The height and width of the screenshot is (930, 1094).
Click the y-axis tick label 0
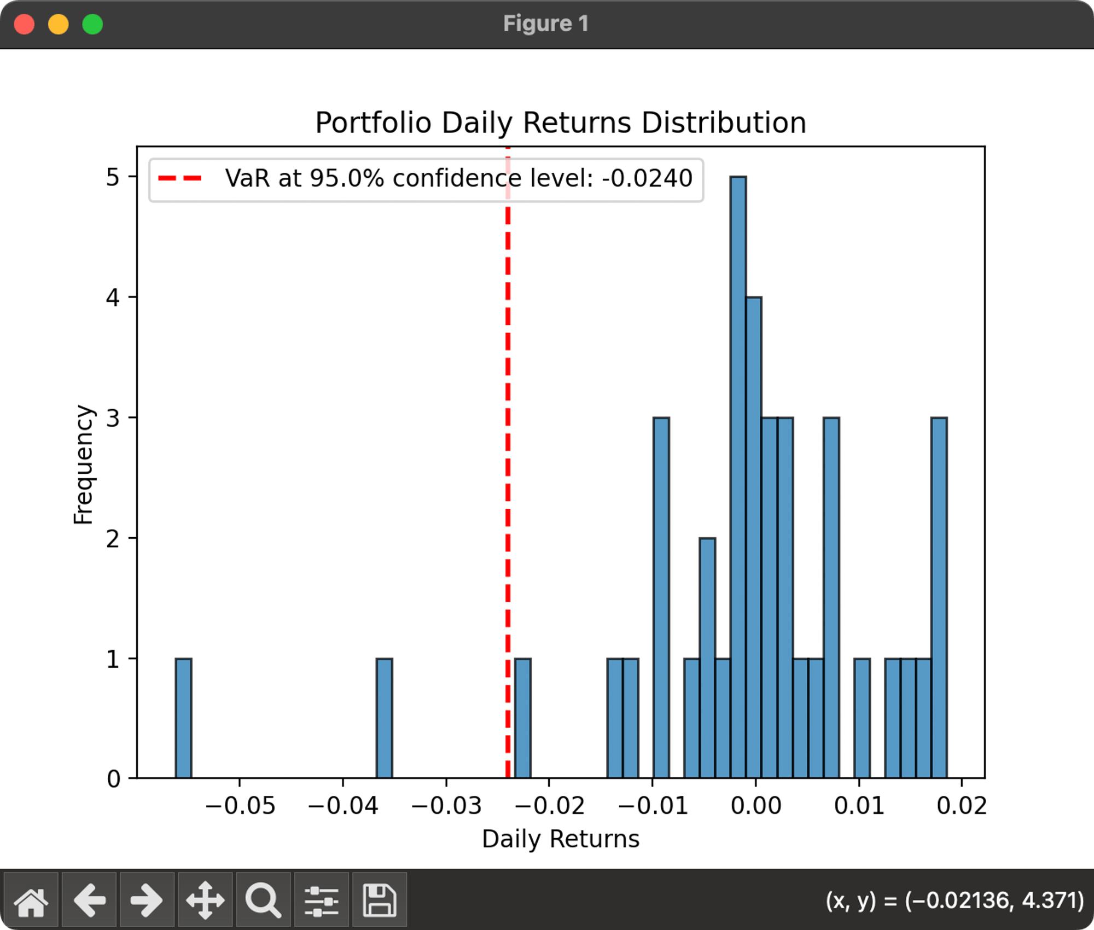(113, 778)
